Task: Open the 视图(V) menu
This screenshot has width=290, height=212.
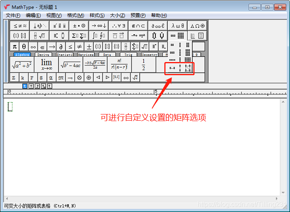Action: coord(54,15)
